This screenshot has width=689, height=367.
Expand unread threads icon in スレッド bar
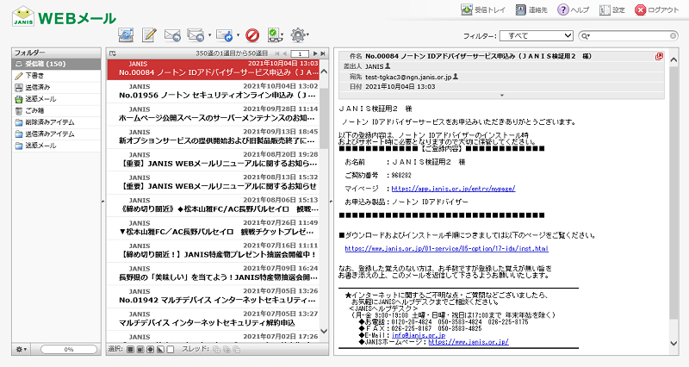click(227, 350)
